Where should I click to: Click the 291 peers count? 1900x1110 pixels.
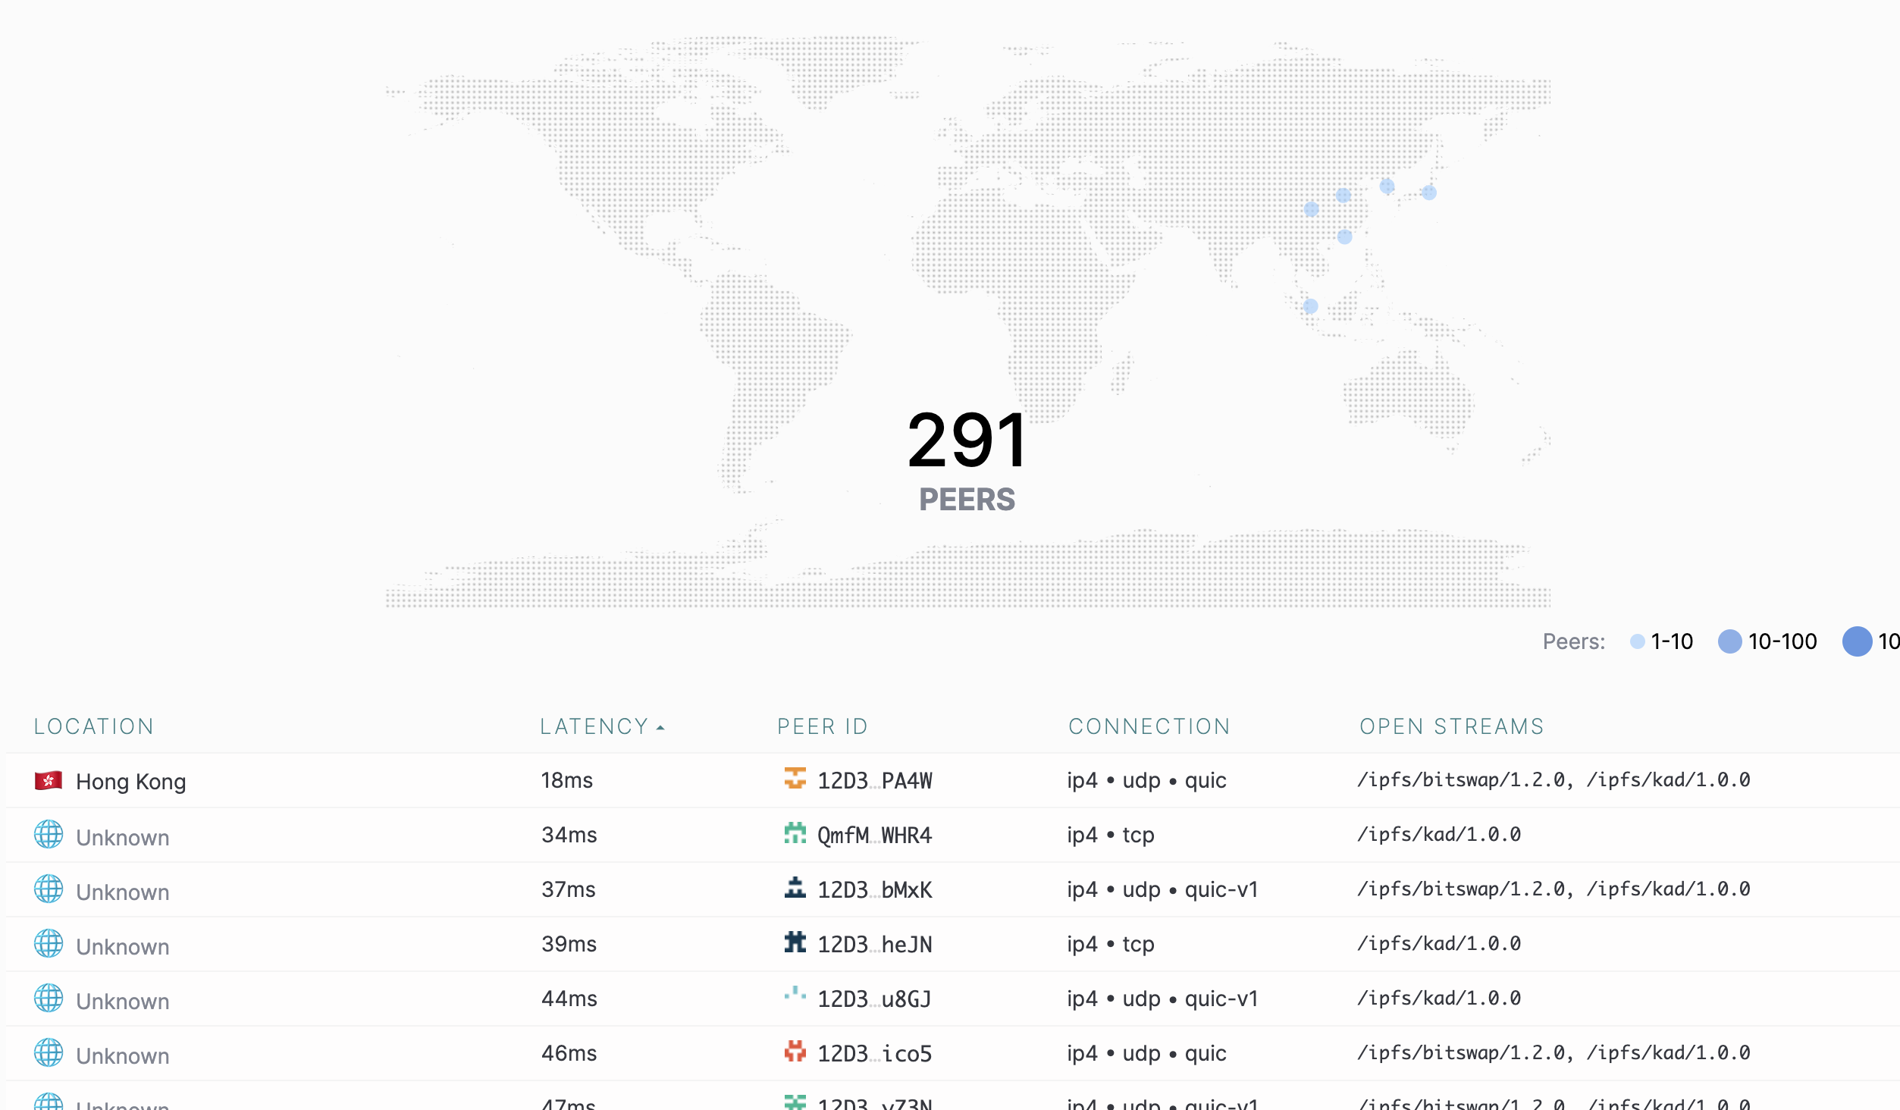click(x=967, y=441)
